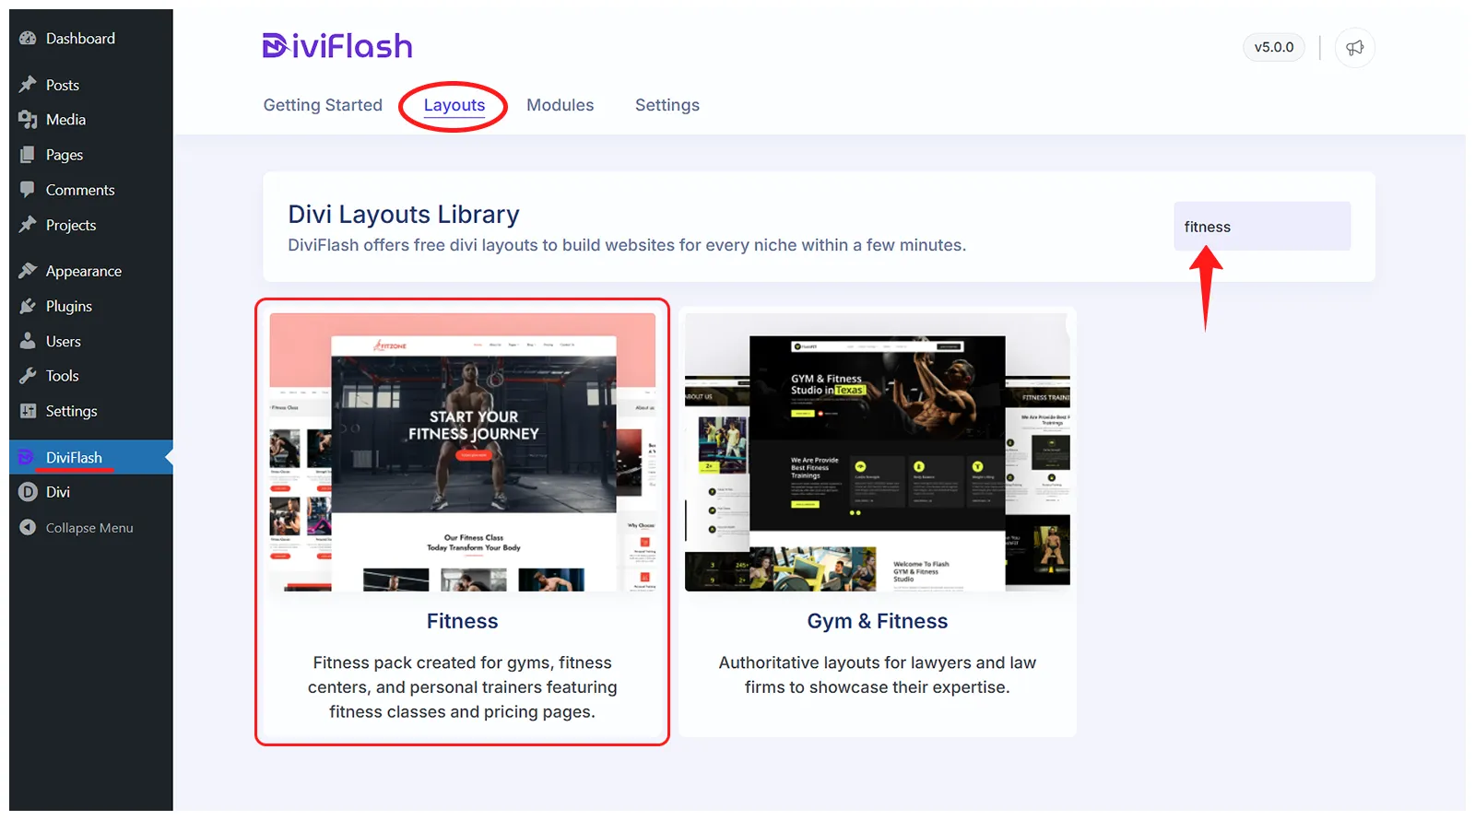Click the Dashboard gauge icon in sidebar
The height and width of the screenshot is (820, 1475).
[x=28, y=39]
